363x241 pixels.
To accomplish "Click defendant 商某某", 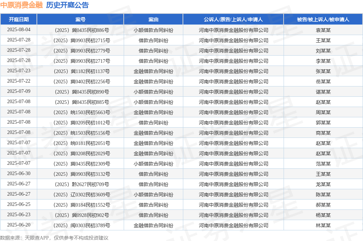I will (323, 133).
